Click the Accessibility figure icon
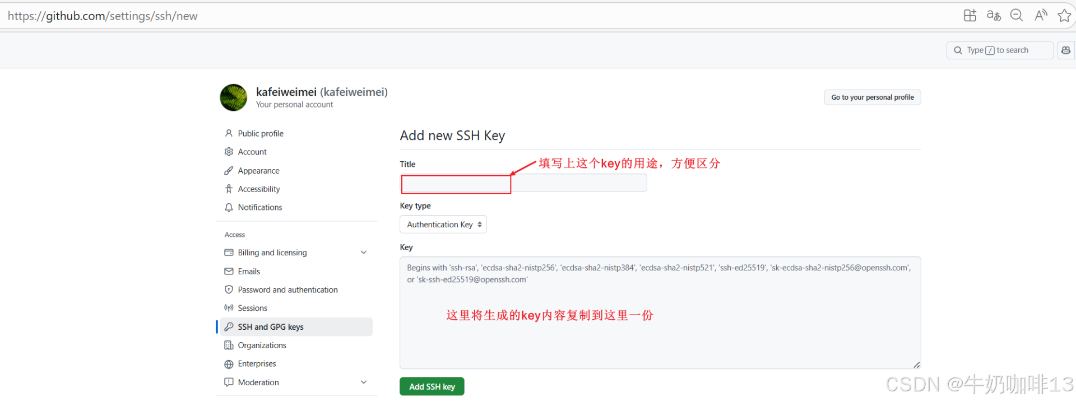Screen dimensions: 1076x402 click(229, 189)
